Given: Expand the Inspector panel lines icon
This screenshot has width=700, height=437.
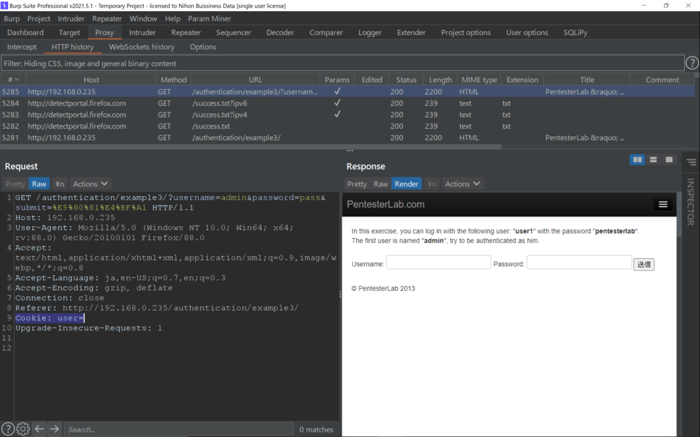Looking at the screenshot, I should click(x=691, y=162).
